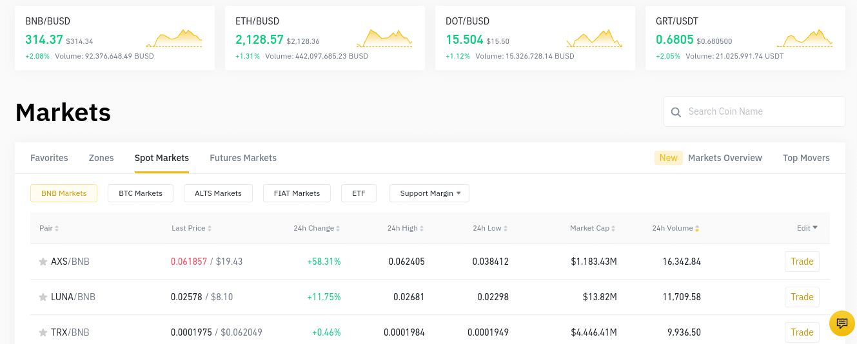Viewport: 857px width, 344px height.
Task: Click the +58.31% change value
Action: tap(324, 262)
